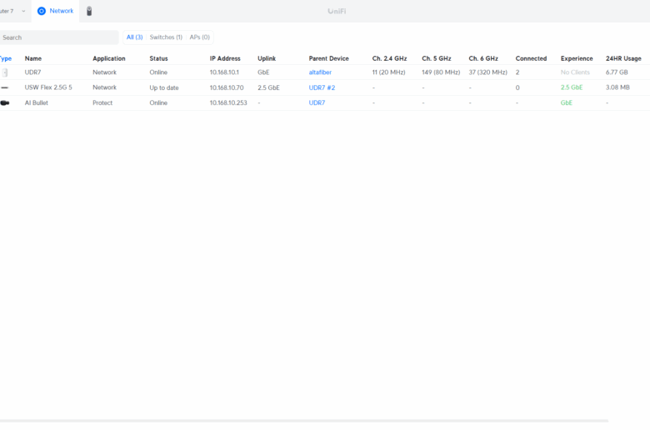This screenshot has width=650, height=430.
Task: Focus the Search devices field
Action: [x=59, y=37]
